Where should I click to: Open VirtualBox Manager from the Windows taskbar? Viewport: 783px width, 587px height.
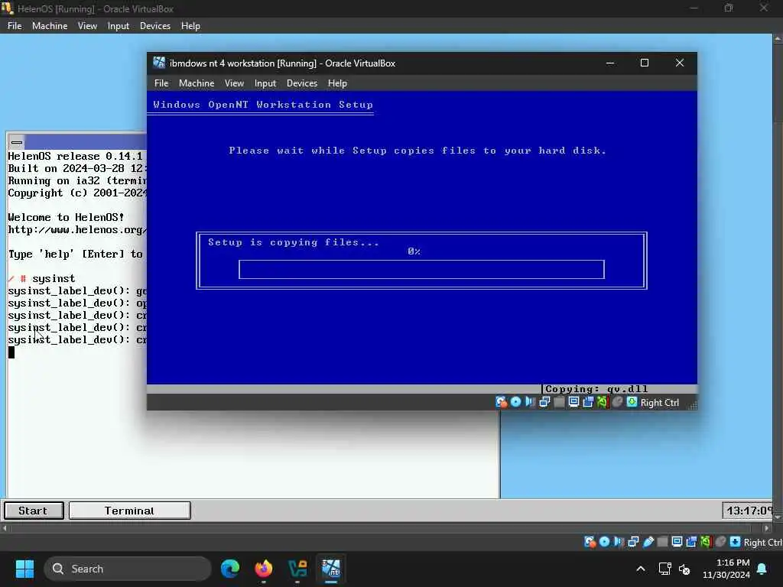[297, 569]
